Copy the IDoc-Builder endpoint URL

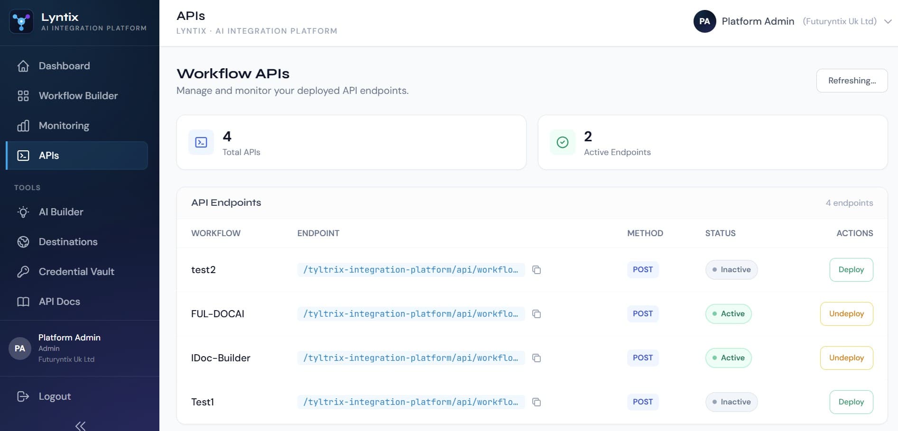[537, 358]
